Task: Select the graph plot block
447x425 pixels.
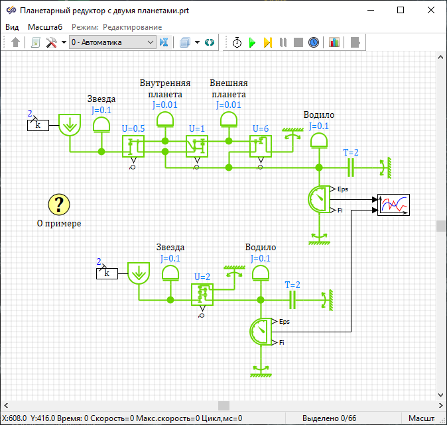Action: [393, 205]
